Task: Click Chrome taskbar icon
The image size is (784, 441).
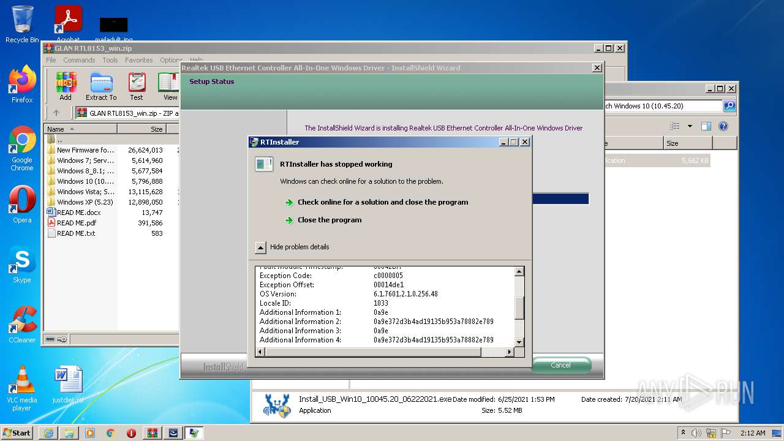Action: (110, 433)
